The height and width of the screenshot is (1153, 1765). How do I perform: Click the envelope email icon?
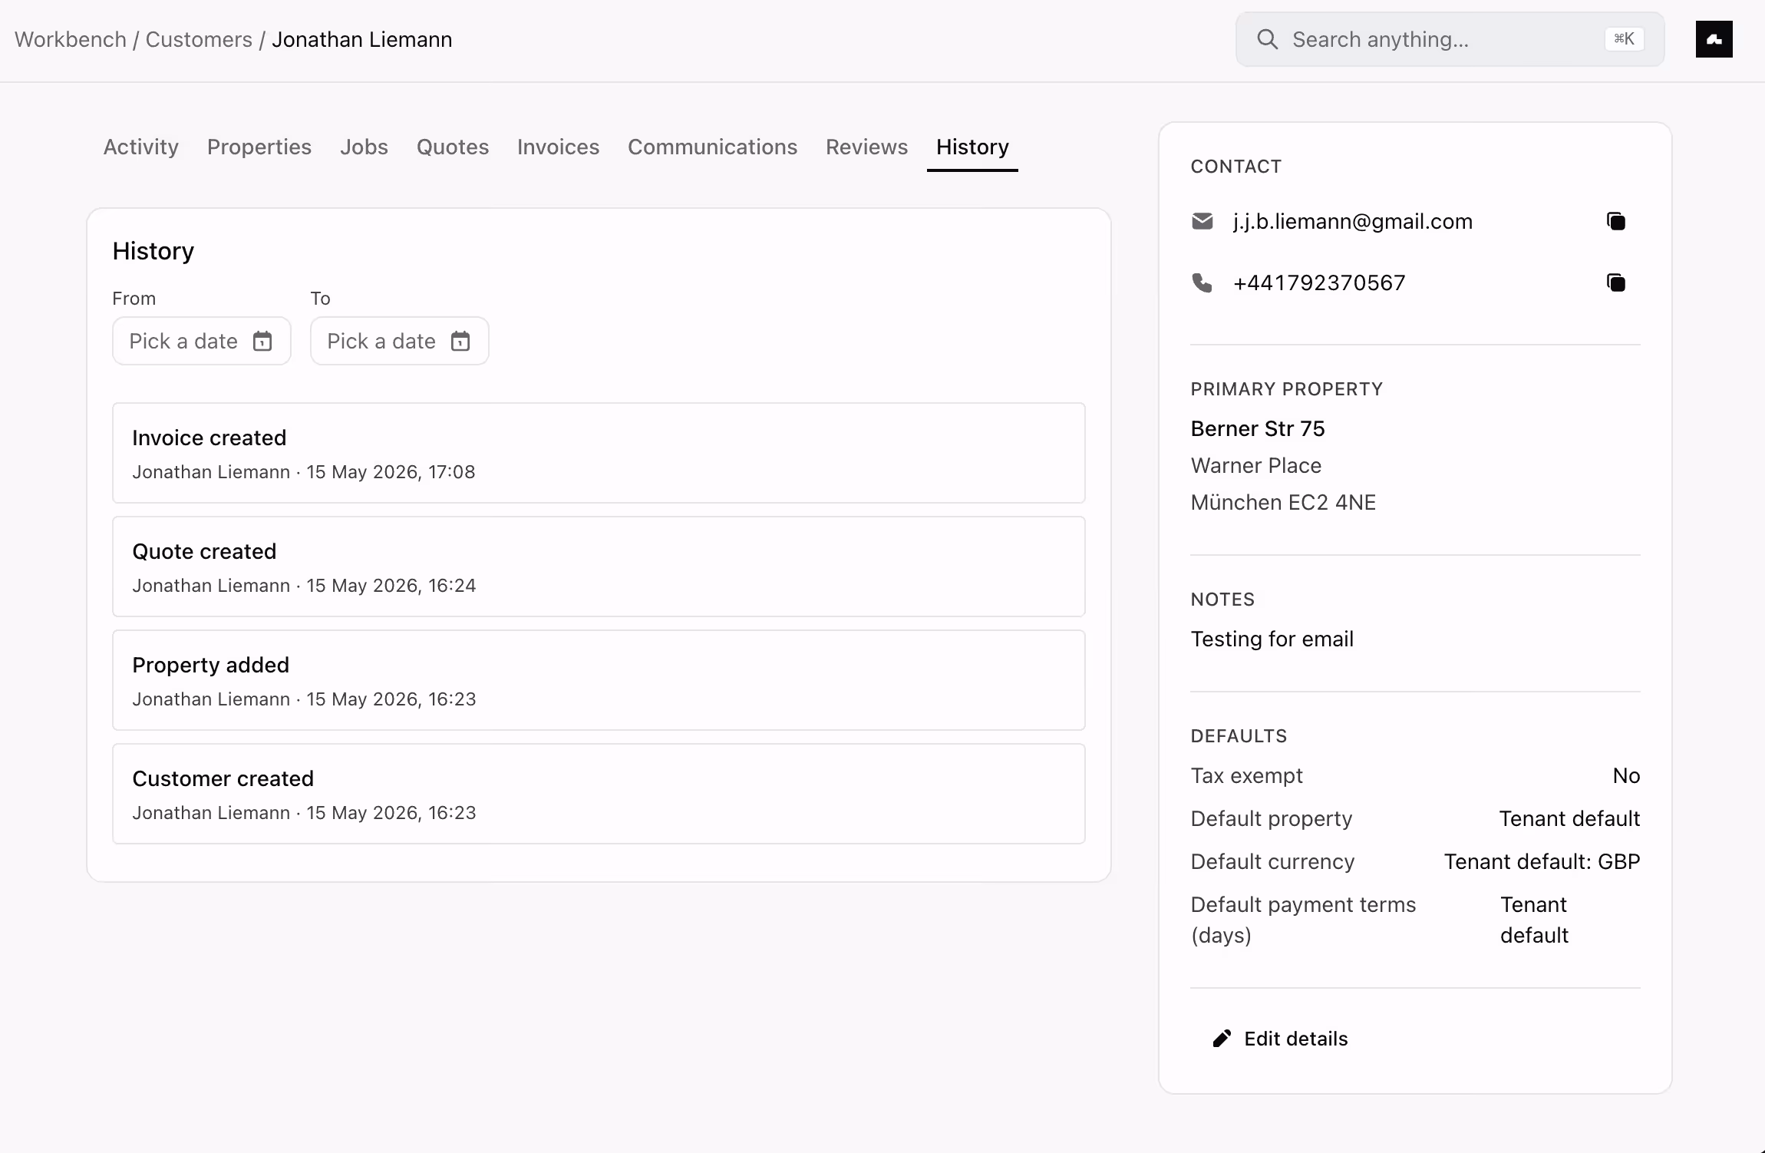point(1203,222)
